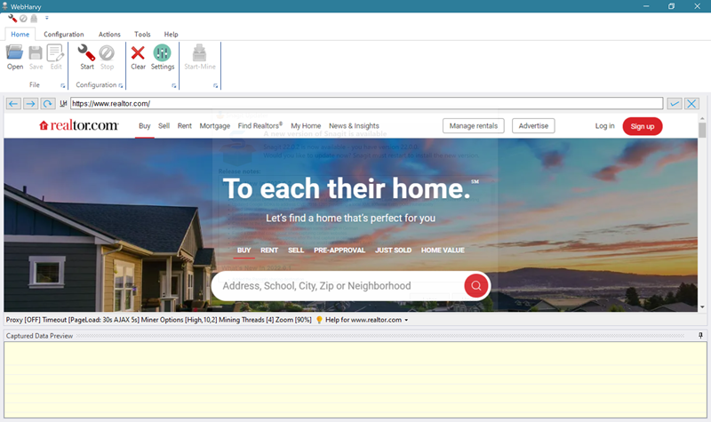Click the red search magnifier button
The height and width of the screenshot is (422, 711).
pos(475,286)
